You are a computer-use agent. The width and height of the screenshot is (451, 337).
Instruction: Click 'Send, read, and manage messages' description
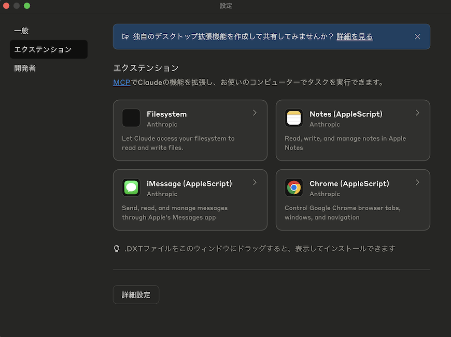click(175, 212)
